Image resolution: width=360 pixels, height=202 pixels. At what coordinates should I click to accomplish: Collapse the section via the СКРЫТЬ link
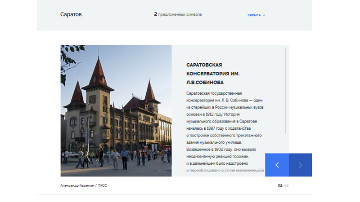[254, 15]
